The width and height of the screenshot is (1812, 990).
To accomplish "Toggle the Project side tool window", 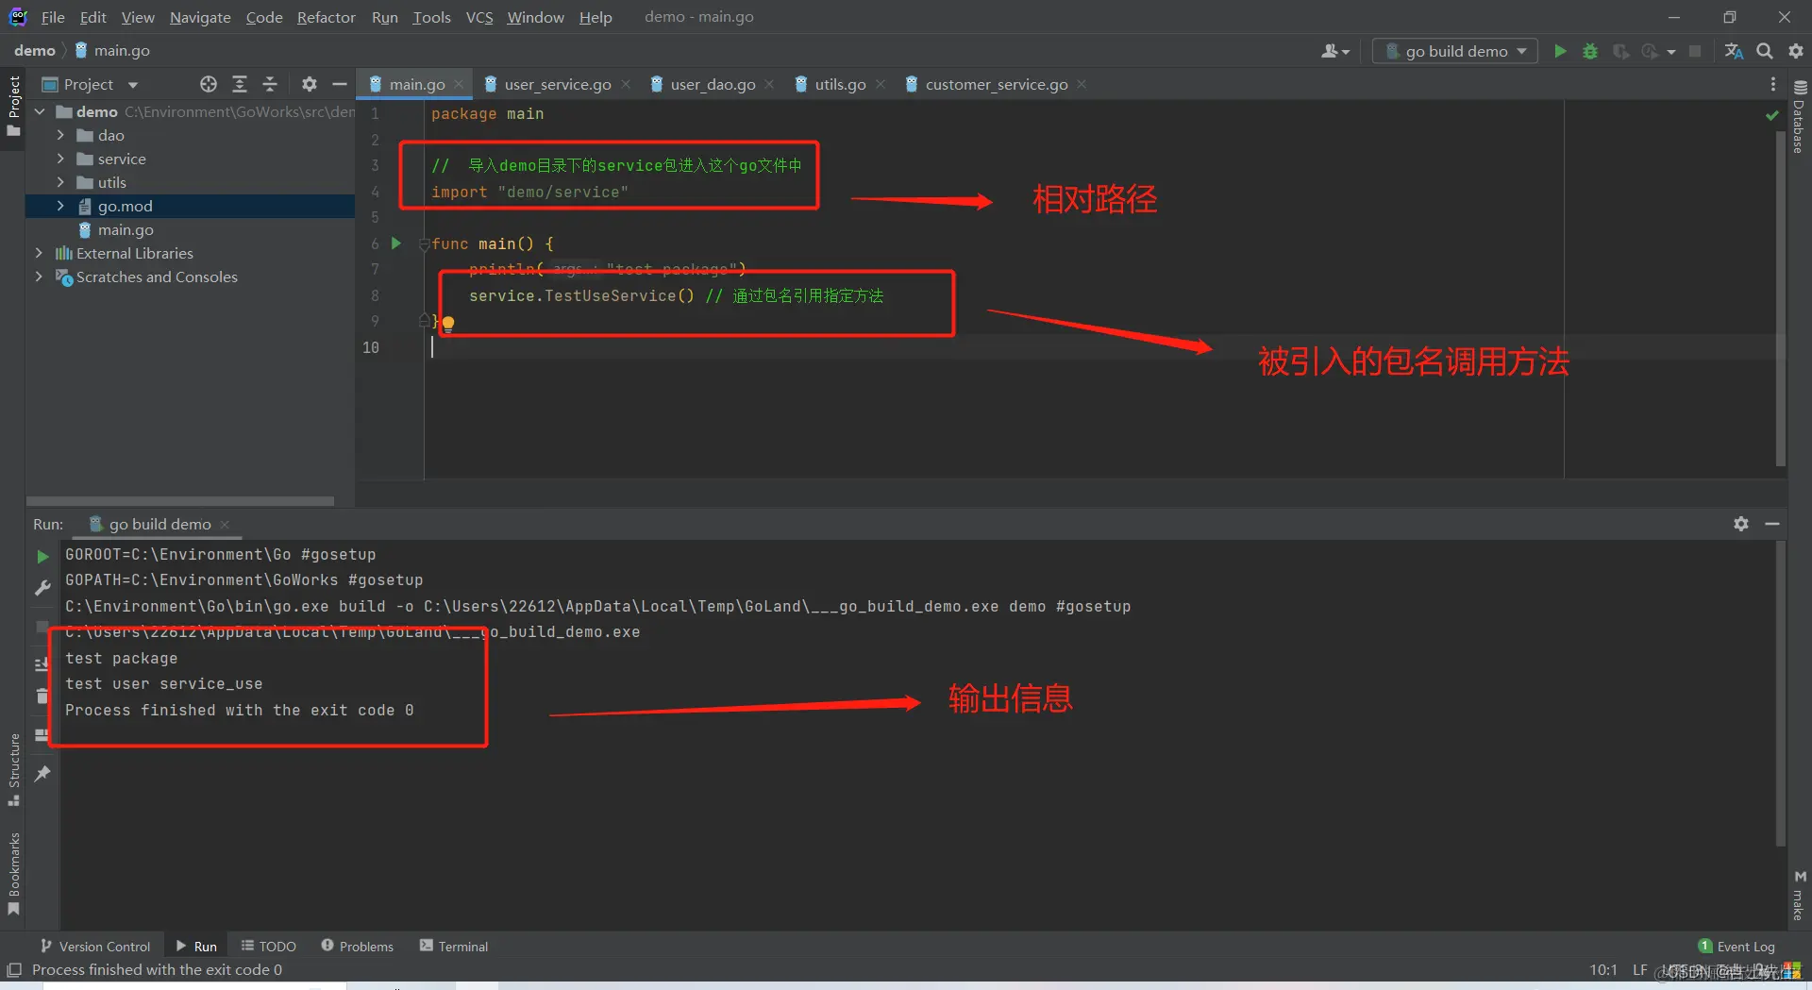I will click(x=13, y=106).
